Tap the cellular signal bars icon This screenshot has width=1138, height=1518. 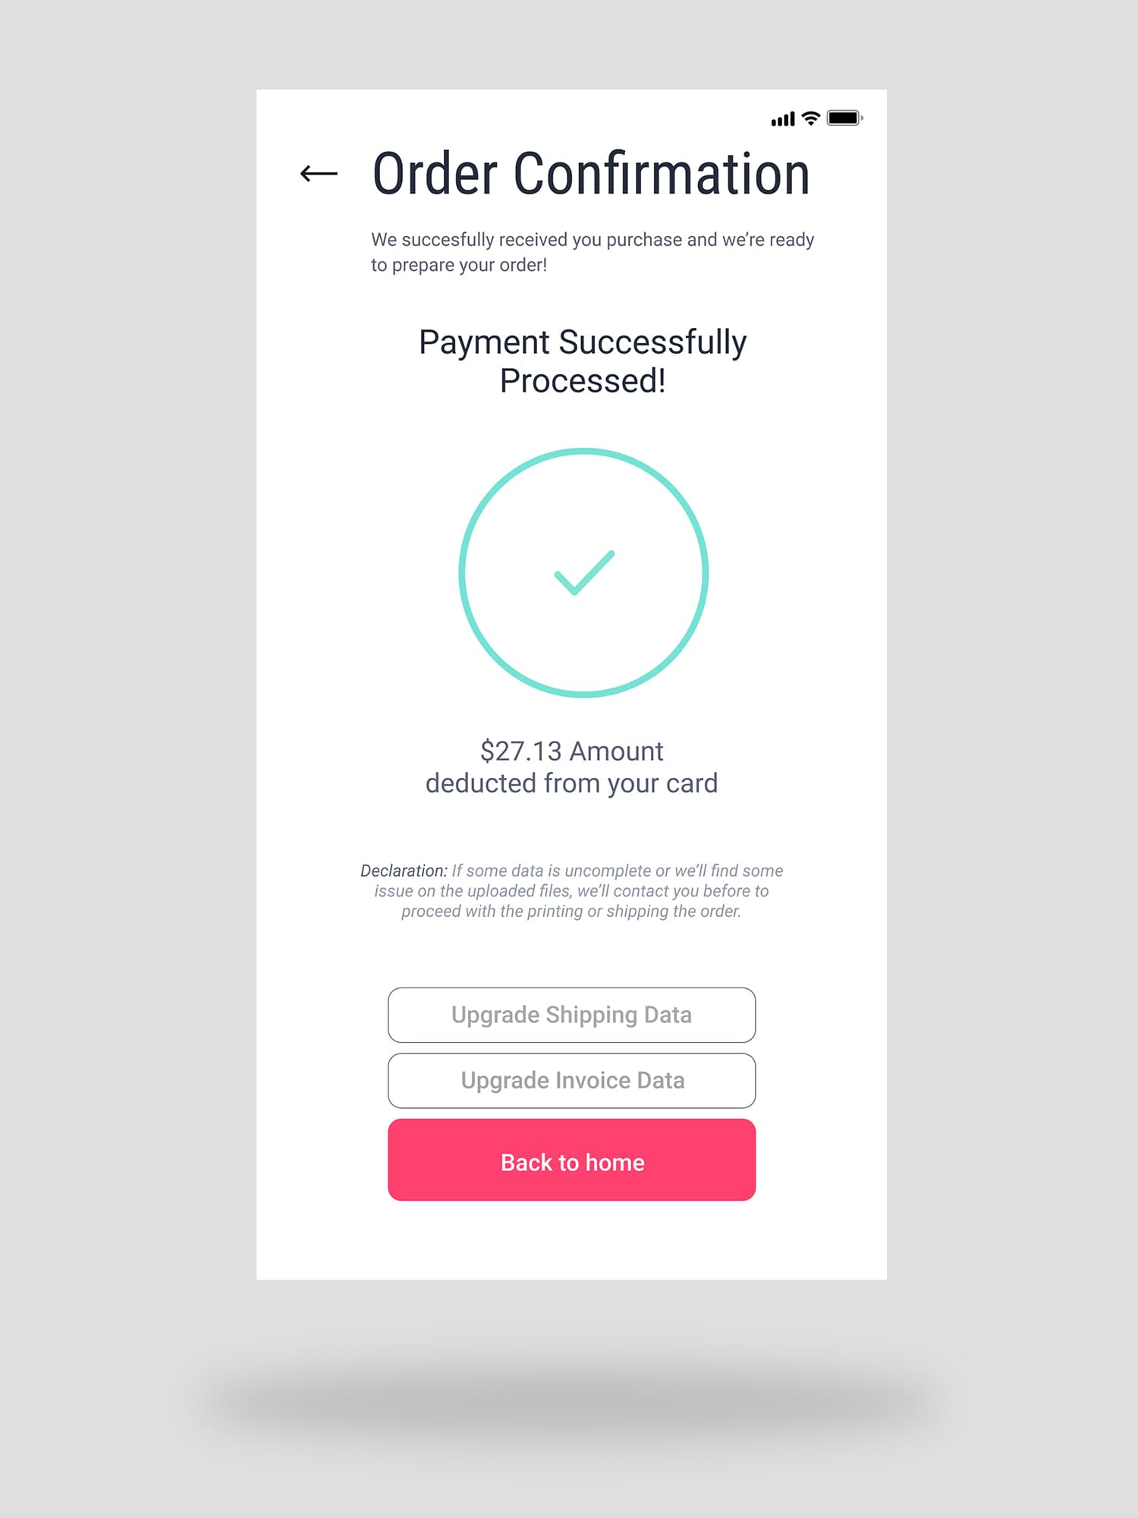[783, 119]
